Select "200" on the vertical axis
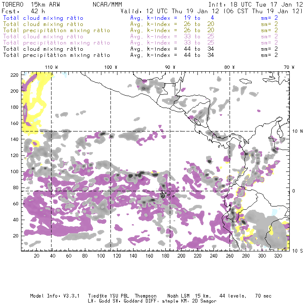 click(14, 91)
